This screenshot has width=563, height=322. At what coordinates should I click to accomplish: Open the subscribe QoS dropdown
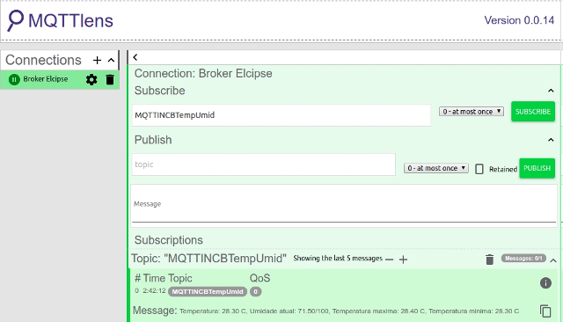click(x=472, y=112)
